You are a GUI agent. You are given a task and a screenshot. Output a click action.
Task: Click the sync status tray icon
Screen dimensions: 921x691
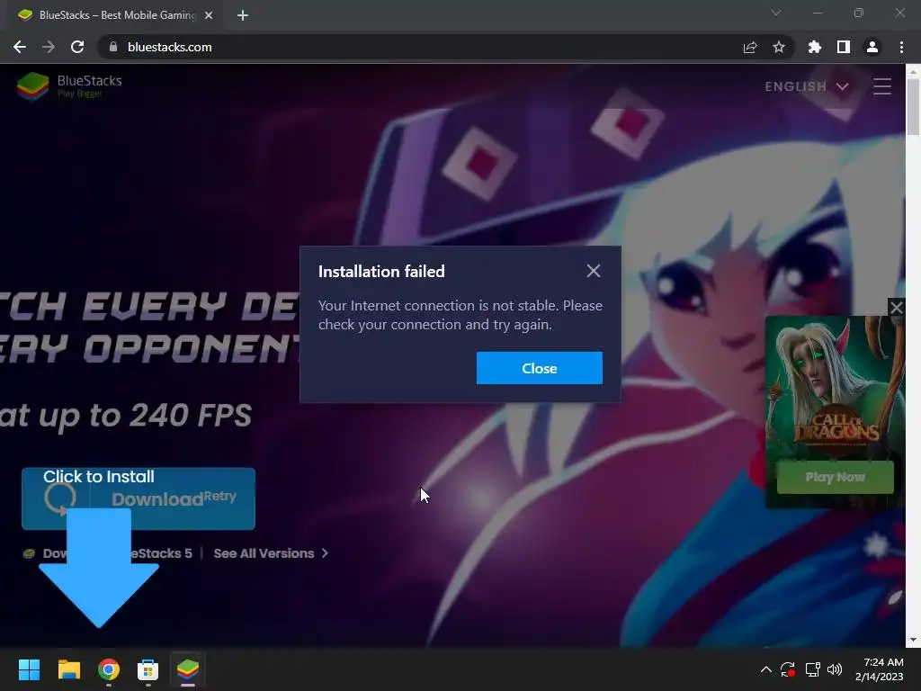click(x=788, y=669)
